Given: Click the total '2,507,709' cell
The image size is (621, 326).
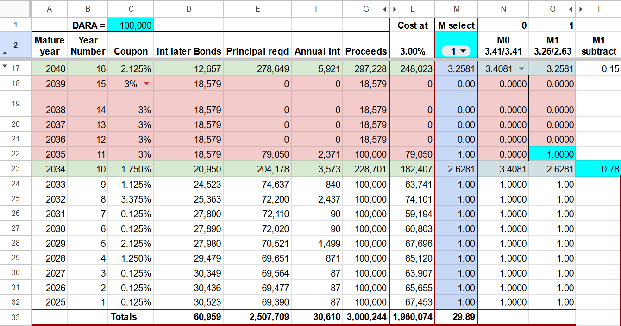Looking at the screenshot, I should coord(257,317).
